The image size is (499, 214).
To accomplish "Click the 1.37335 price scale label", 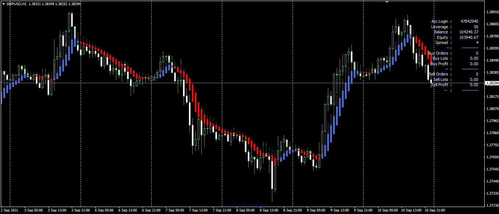I will (x=492, y=193).
